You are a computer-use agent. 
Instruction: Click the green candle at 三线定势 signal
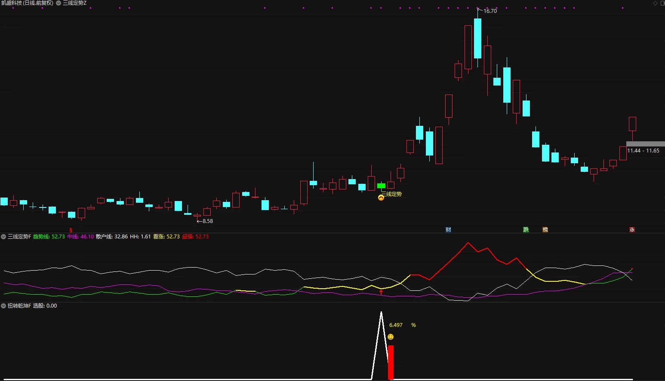[381, 186]
